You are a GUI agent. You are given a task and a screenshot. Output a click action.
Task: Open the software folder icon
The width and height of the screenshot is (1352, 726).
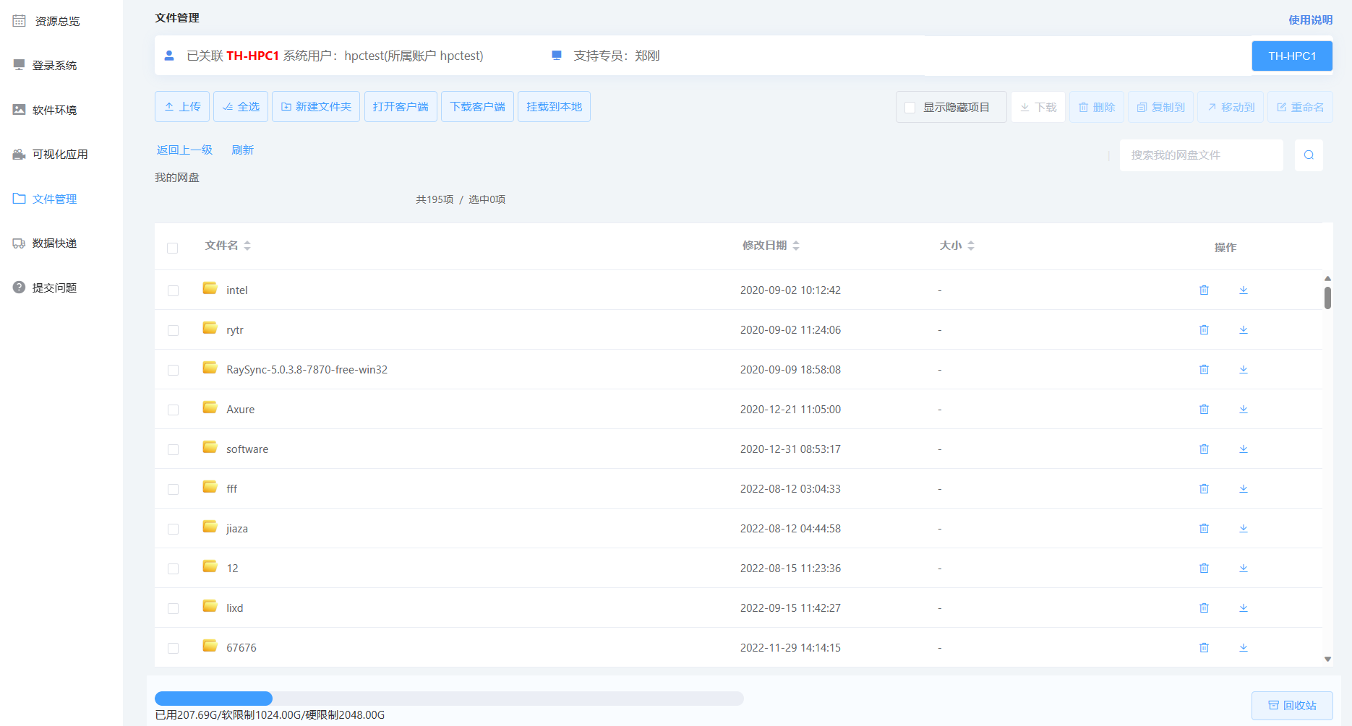tap(210, 448)
